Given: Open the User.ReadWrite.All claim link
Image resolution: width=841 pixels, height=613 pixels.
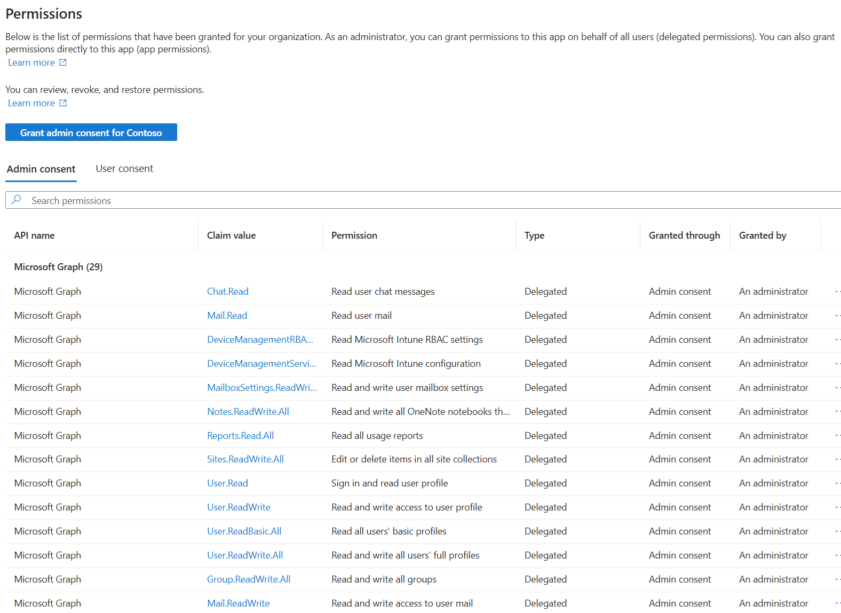Looking at the screenshot, I should coord(245,555).
